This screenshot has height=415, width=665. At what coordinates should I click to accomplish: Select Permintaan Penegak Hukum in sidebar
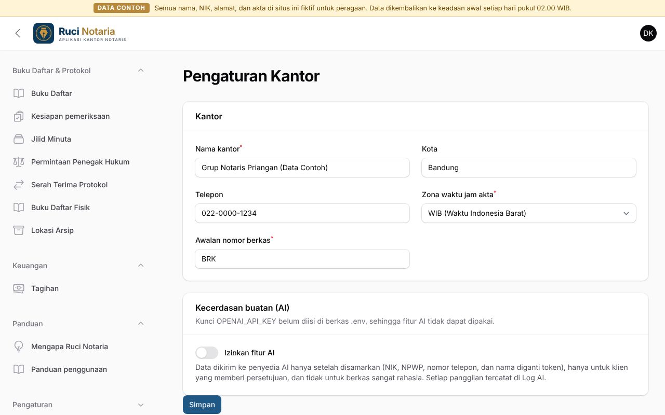(x=79, y=162)
